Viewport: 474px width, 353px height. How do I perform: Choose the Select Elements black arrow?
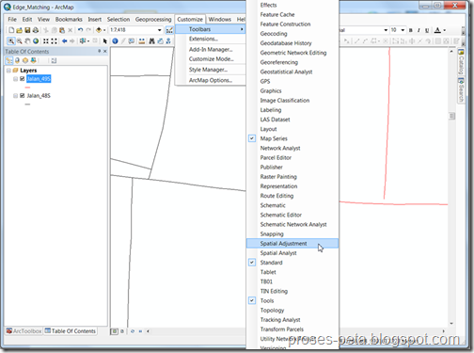(x=104, y=41)
